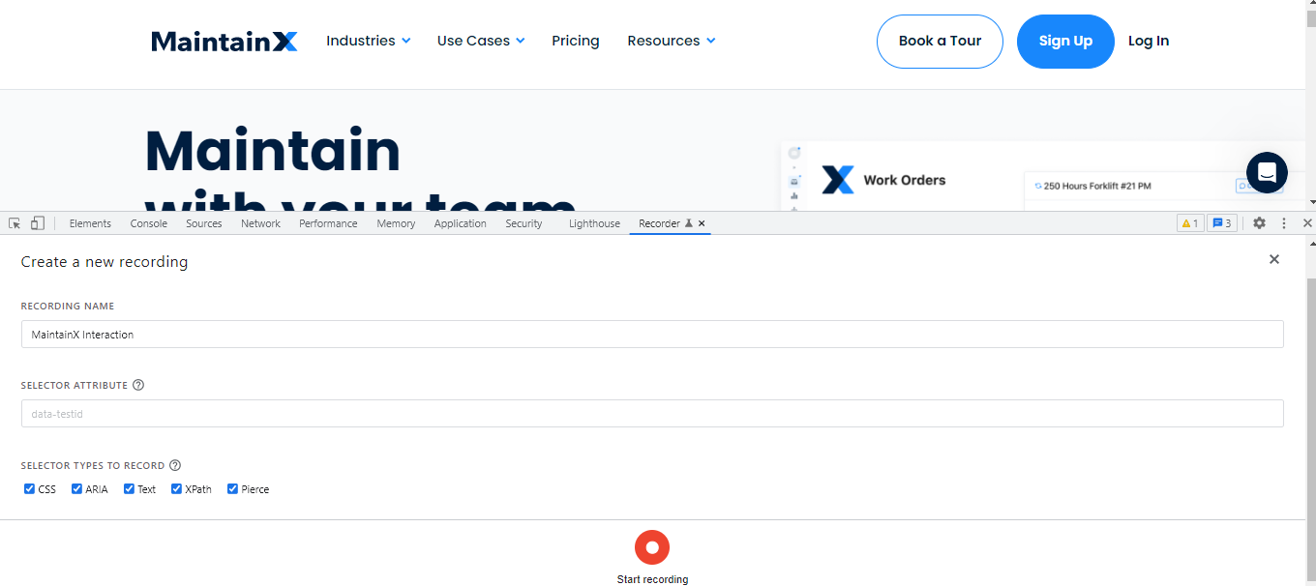Open DevTools settings gear

point(1259,223)
